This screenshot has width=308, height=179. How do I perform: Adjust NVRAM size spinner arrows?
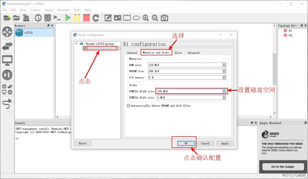[224, 71]
